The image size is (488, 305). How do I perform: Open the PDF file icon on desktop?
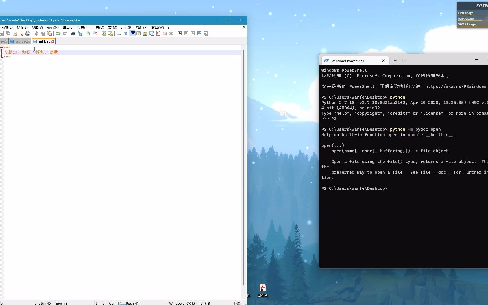(263, 290)
